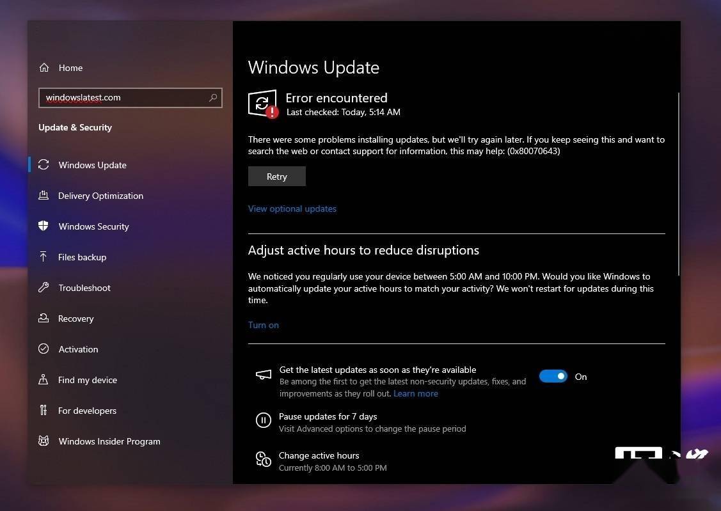Click the 'Update & Security' heading

tap(75, 127)
